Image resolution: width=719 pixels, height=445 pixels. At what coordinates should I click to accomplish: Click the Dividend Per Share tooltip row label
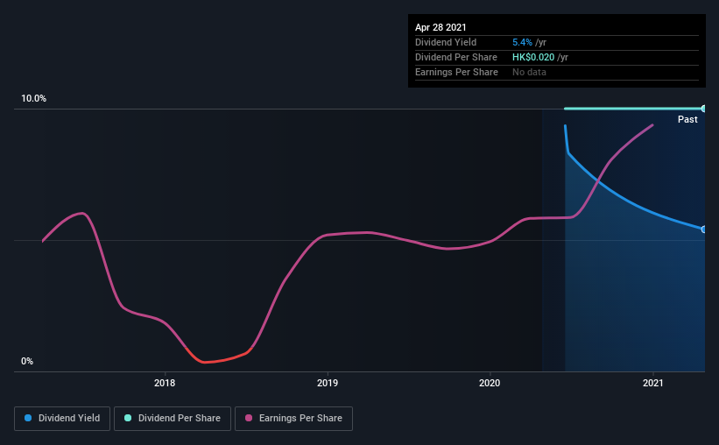pos(455,57)
